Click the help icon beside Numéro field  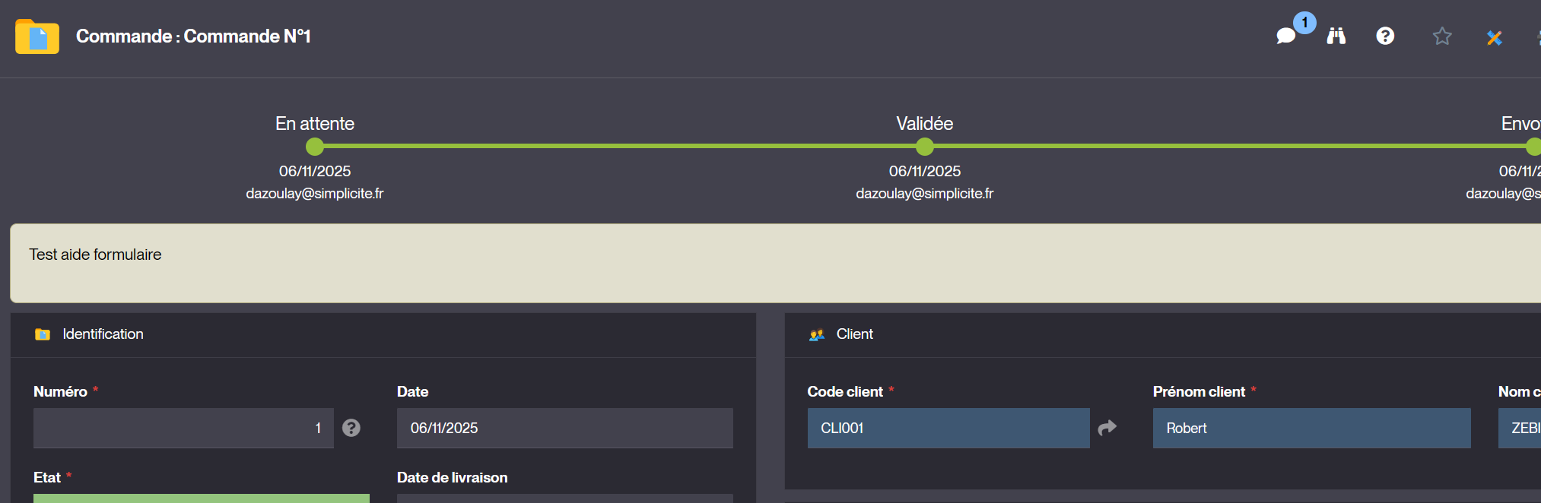coord(351,428)
